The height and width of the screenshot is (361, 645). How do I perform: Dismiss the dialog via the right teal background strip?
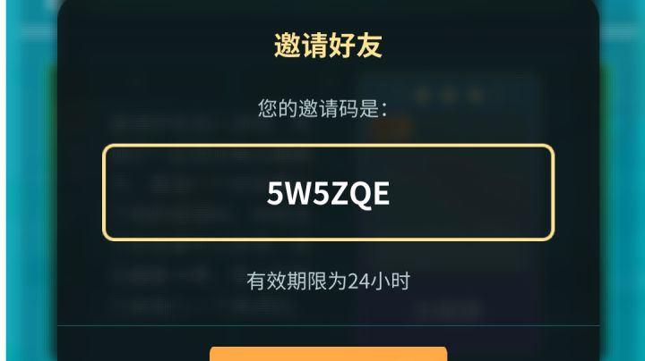coord(622,180)
